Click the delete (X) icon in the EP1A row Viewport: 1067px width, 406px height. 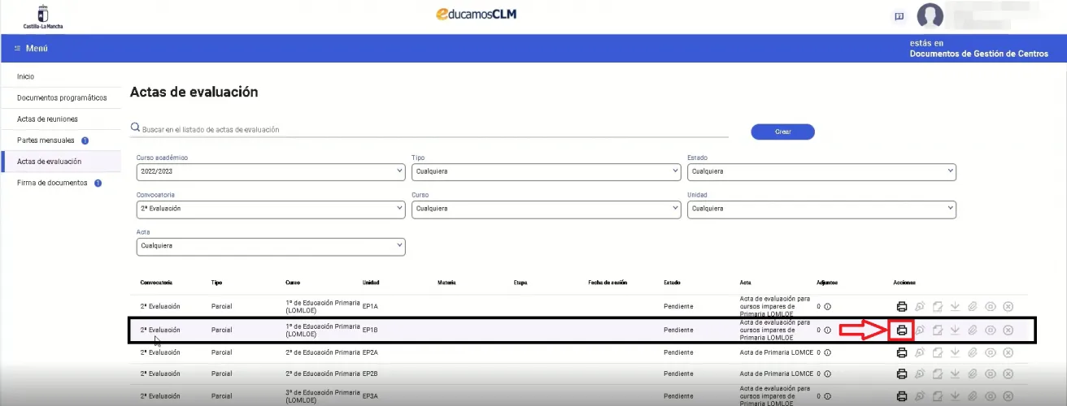tap(1008, 307)
